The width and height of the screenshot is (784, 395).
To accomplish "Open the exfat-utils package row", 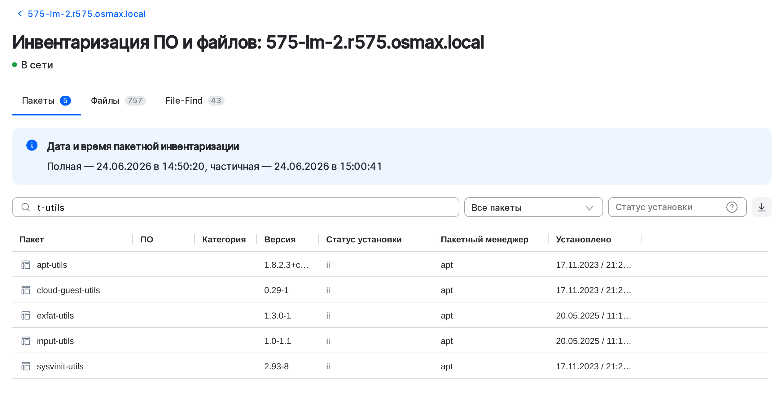I will [x=390, y=315].
